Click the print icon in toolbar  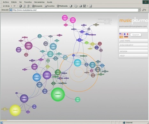[x=80, y=6]
